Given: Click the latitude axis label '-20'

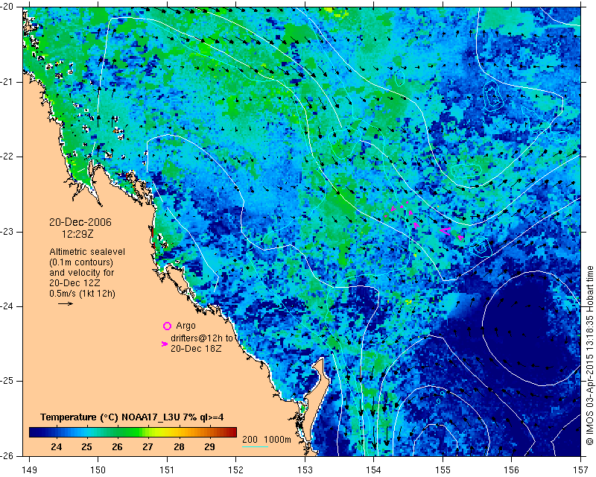Looking at the screenshot, I should [7, 7].
